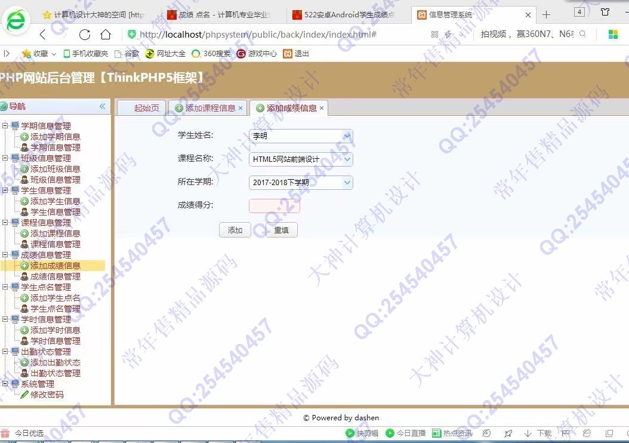The image size is (629, 443).
Task: Click the URL address bar
Action: pyautogui.click(x=258, y=35)
